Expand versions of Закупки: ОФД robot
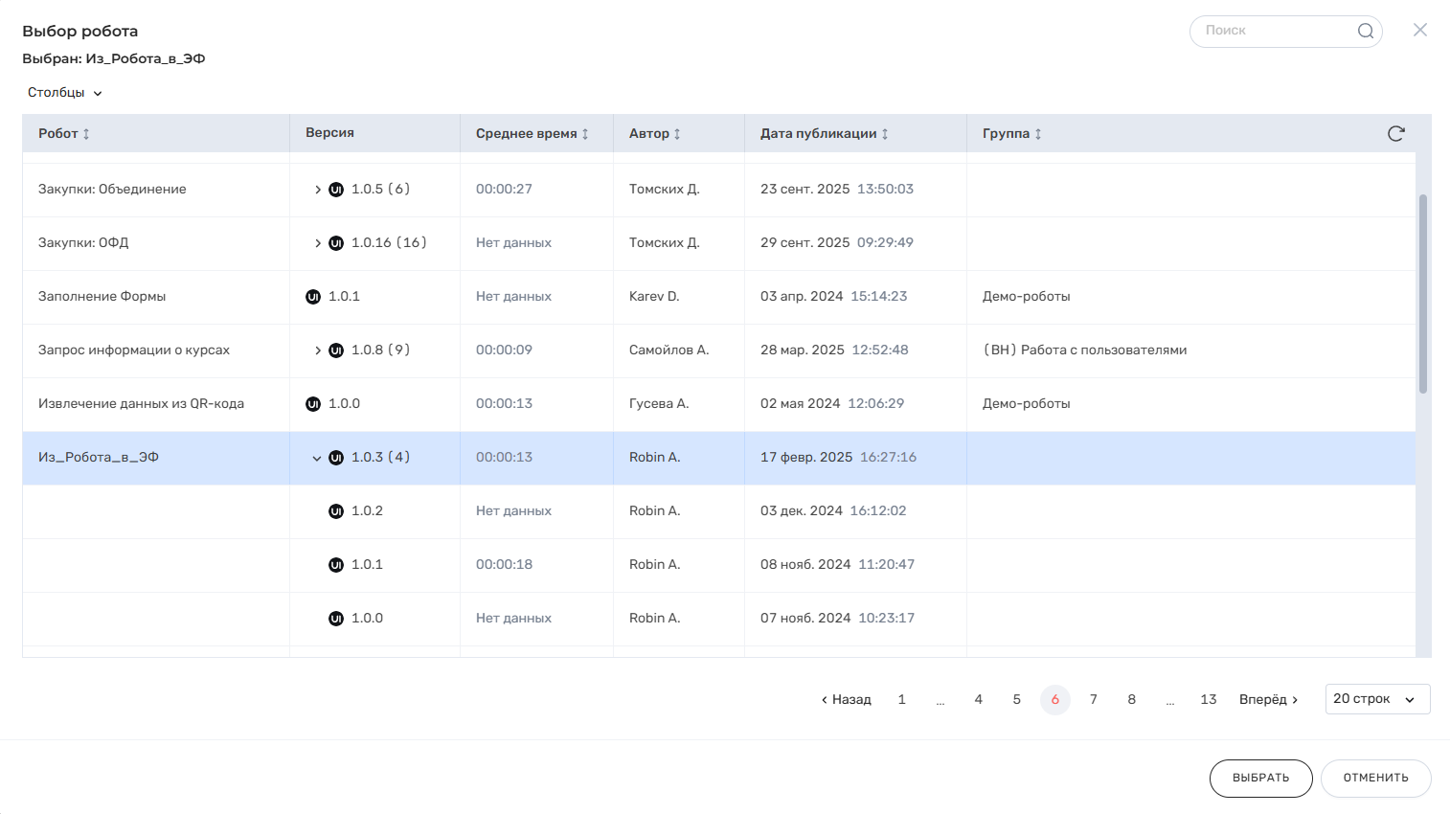 pos(317,243)
